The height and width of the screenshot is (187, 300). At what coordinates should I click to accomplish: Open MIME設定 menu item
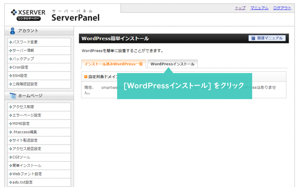click(x=39, y=124)
